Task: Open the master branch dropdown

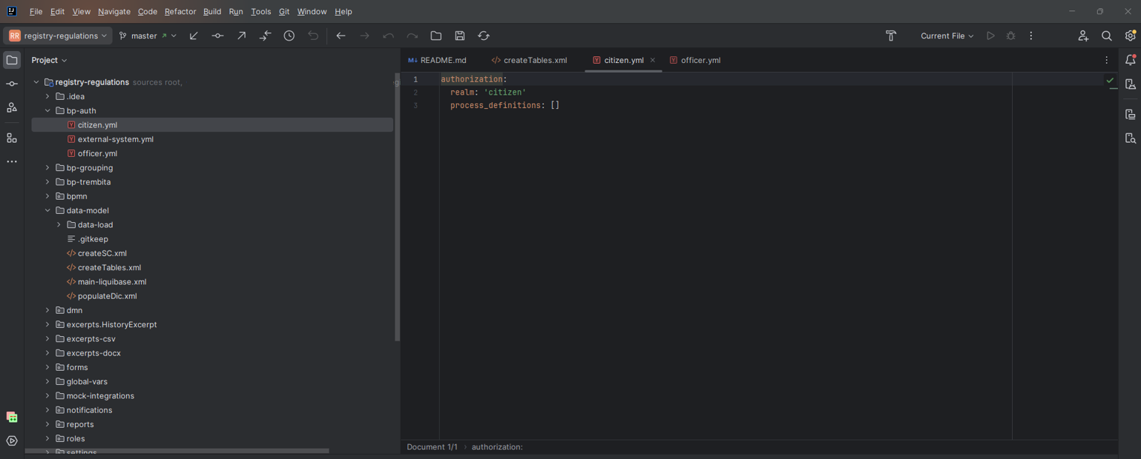Action: [x=148, y=36]
